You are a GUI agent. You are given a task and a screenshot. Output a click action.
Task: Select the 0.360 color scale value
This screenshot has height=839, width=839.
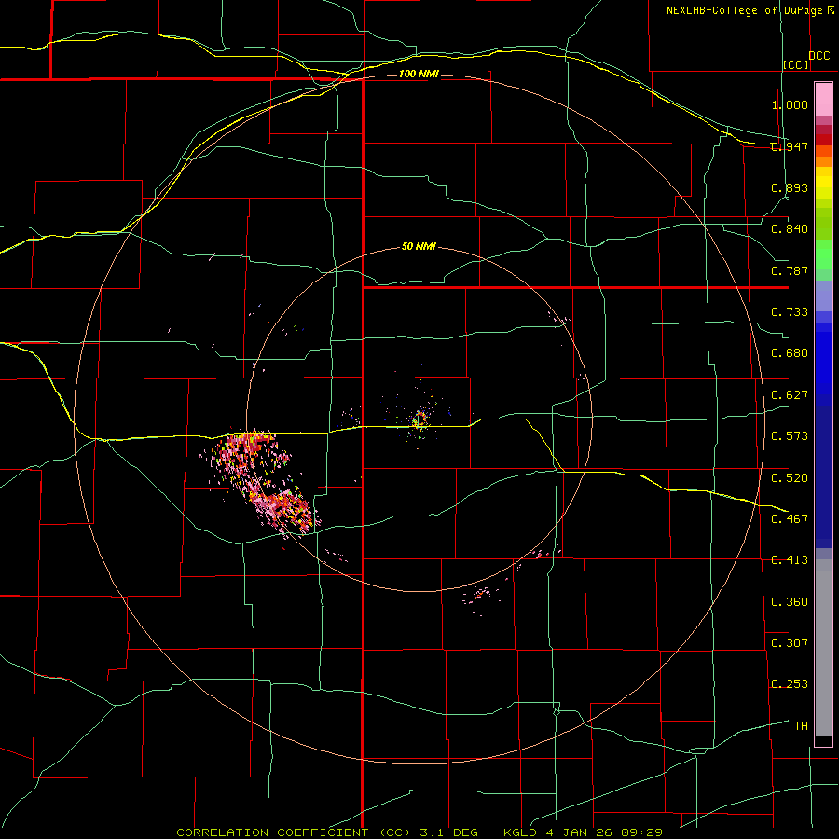pyautogui.click(x=790, y=602)
